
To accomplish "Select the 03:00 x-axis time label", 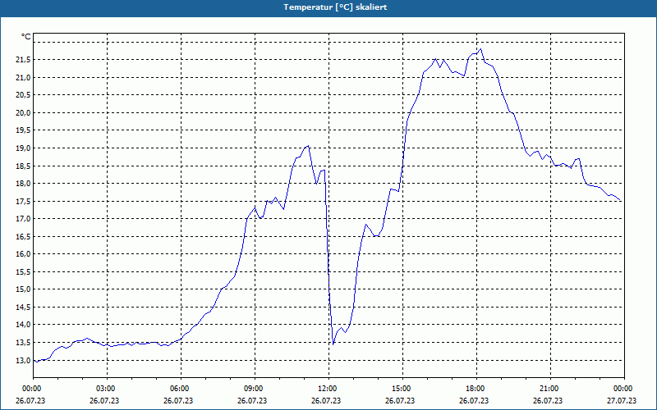I will 108,389.
